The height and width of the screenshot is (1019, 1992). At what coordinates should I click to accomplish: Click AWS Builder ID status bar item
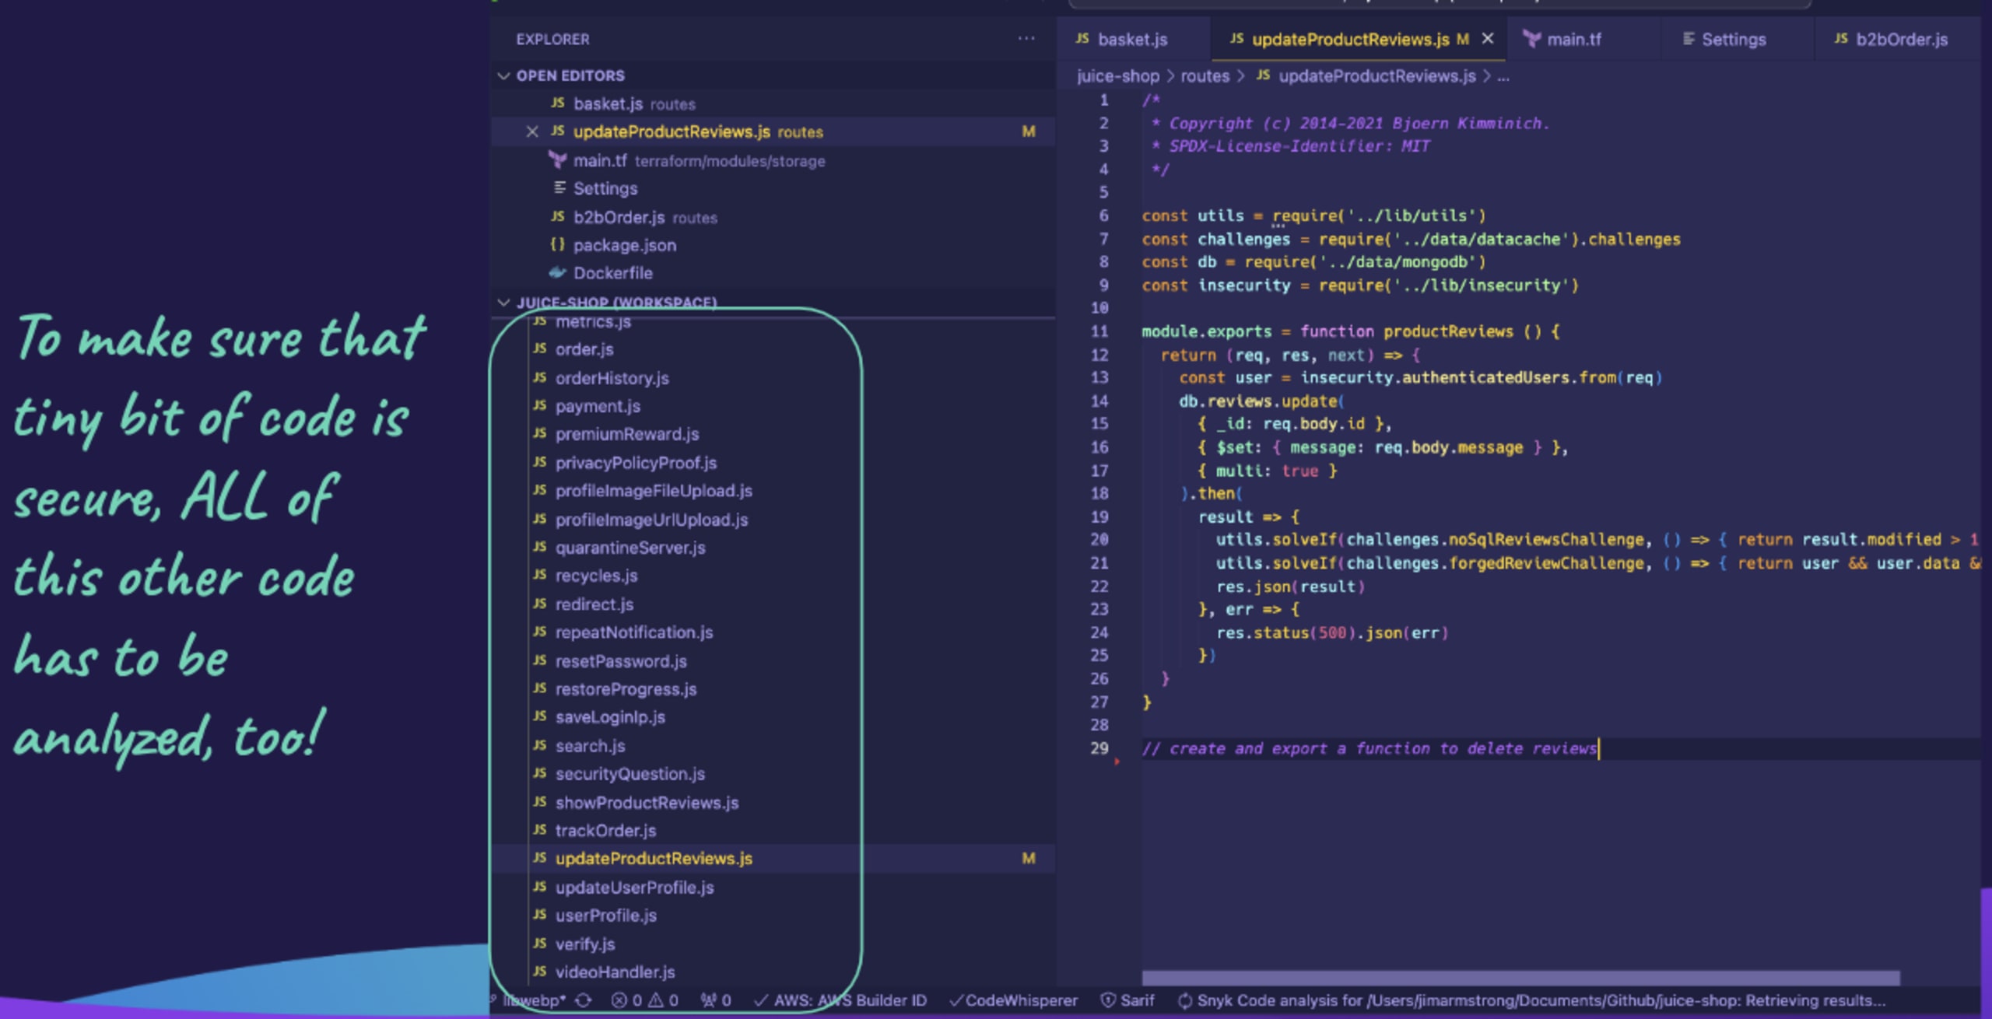pos(840,1000)
